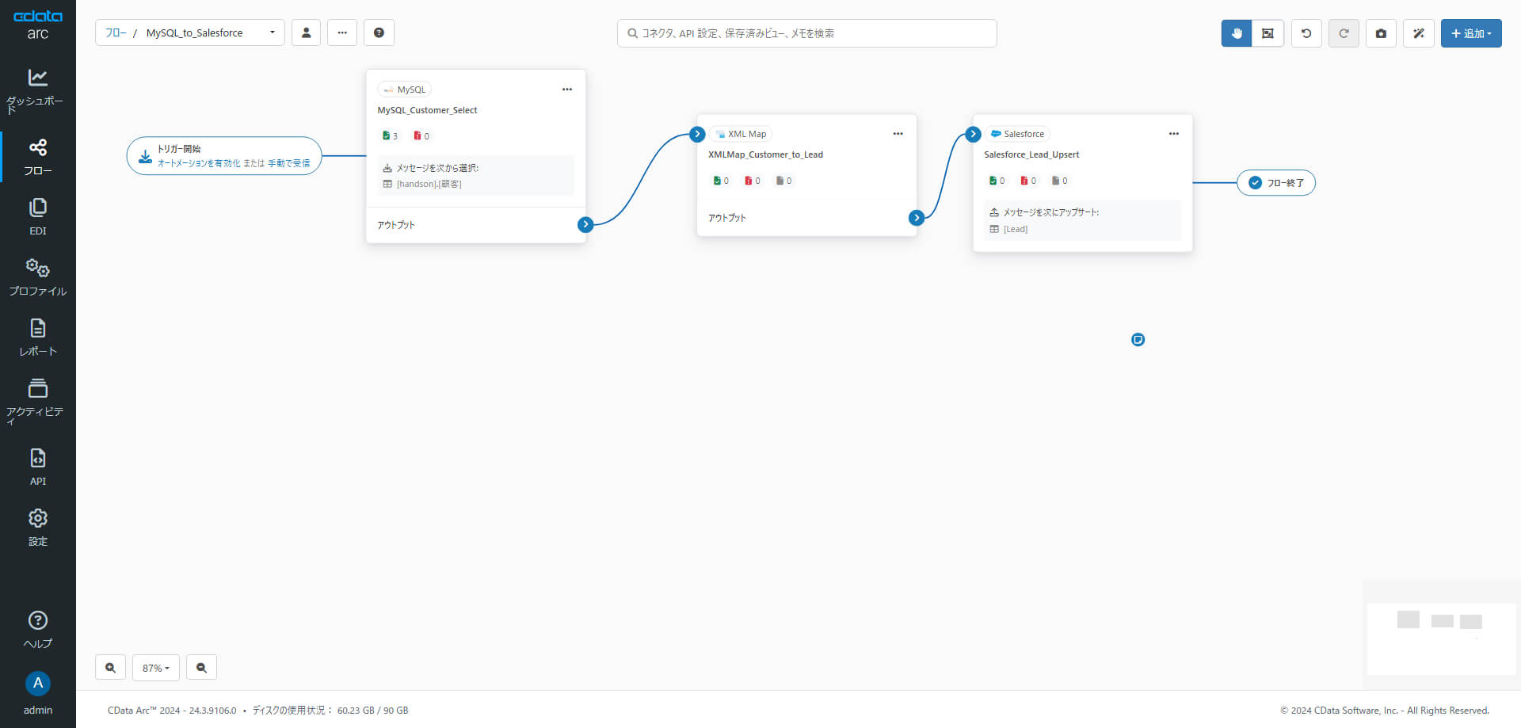The width and height of the screenshot is (1521, 728).
Task: Click the floating blue note icon on canvas
Action: click(x=1138, y=340)
